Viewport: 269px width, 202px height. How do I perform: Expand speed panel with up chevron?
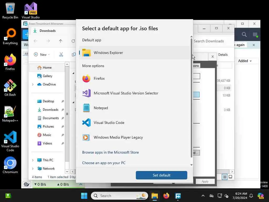tap(81, 184)
